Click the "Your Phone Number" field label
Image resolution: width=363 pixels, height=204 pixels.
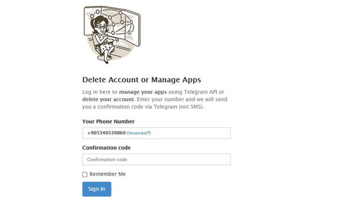pos(108,121)
